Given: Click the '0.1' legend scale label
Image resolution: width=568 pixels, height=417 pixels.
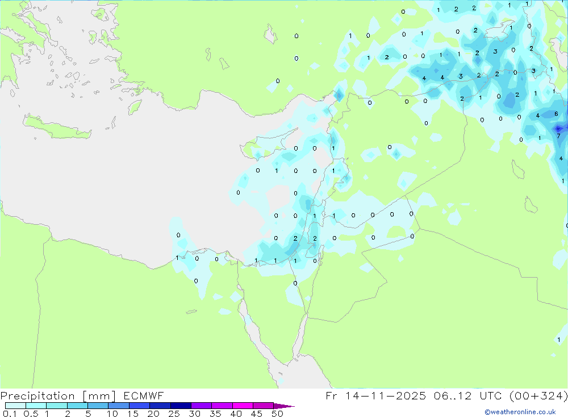Looking at the screenshot, I should click(x=10, y=414).
